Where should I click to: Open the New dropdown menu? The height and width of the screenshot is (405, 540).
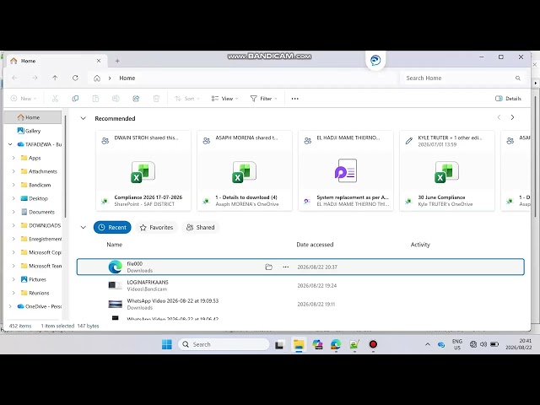(x=24, y=99)
